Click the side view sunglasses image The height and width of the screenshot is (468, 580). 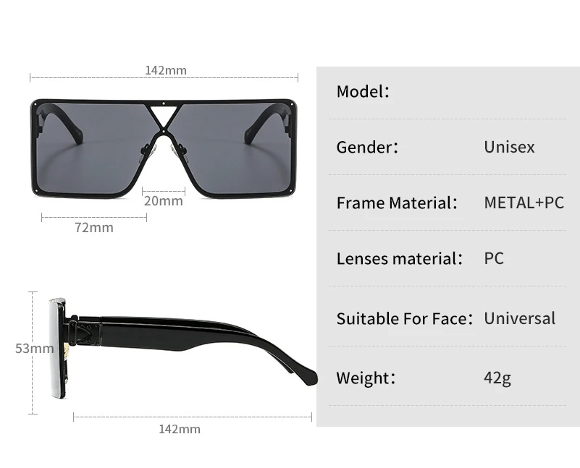183,348
